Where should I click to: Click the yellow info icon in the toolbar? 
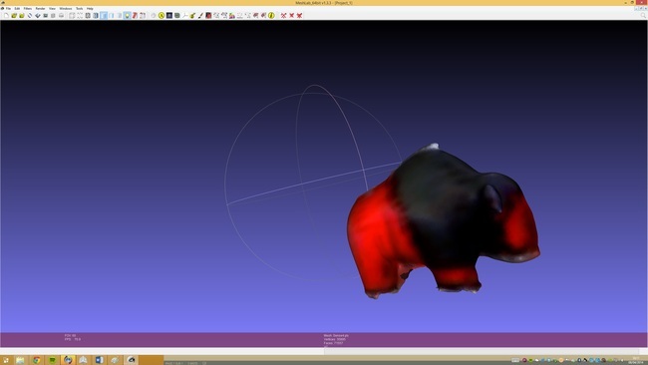tap(271, 15)
